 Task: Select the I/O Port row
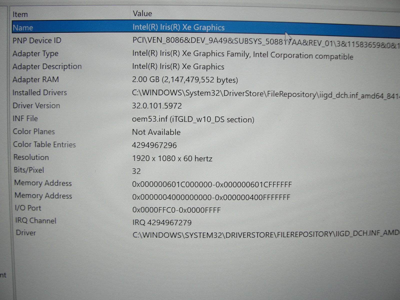point(28,208)
